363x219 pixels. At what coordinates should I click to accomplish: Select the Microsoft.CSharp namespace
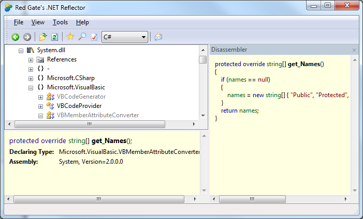pos(71,78)
